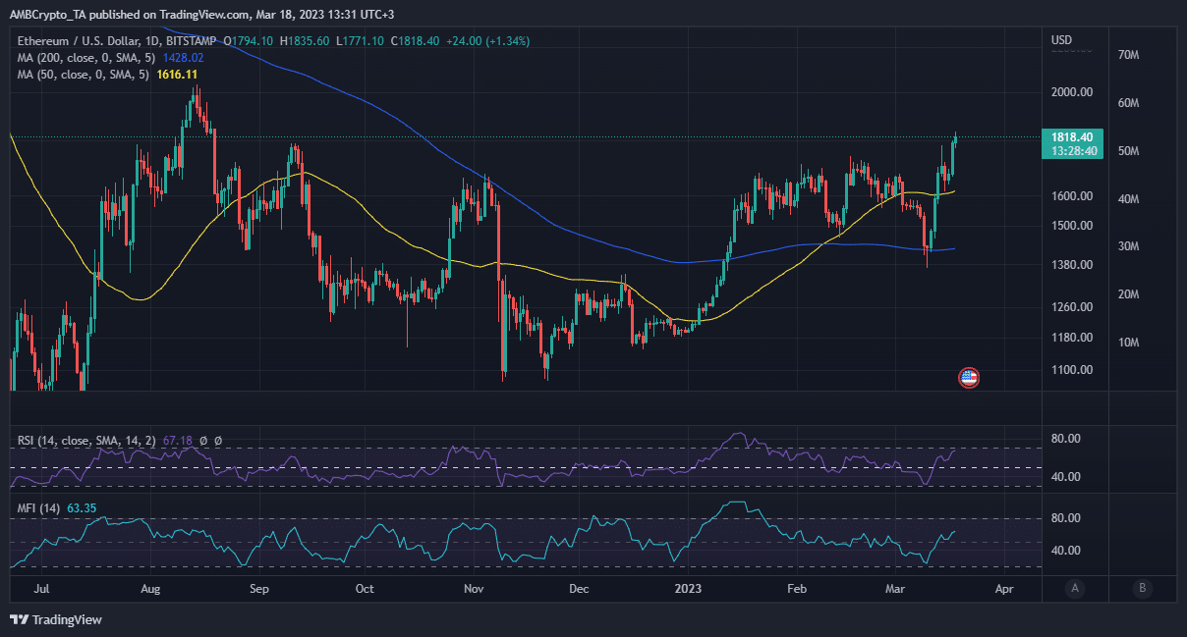Click the RSI value reading 67.18
Screen dimensions: 1187x637
[178, 440]
